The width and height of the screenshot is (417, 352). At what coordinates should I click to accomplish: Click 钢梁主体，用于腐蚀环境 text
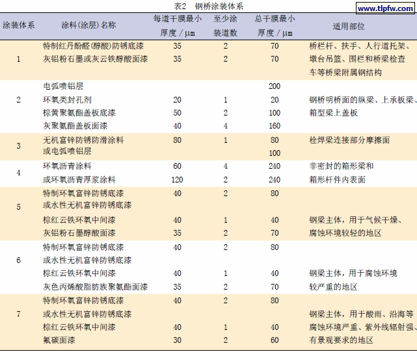click(353, 273)
